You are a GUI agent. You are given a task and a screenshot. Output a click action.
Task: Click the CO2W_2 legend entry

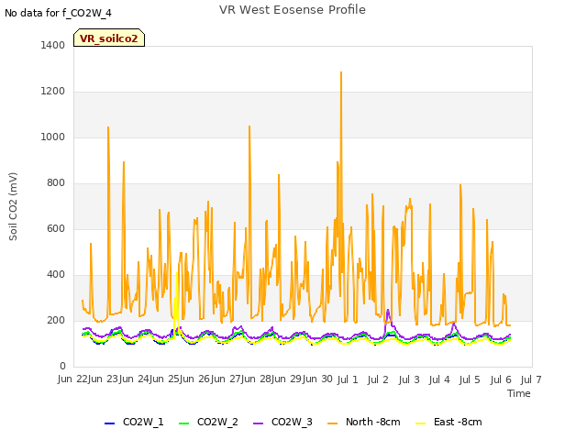[x=208, y=422]
